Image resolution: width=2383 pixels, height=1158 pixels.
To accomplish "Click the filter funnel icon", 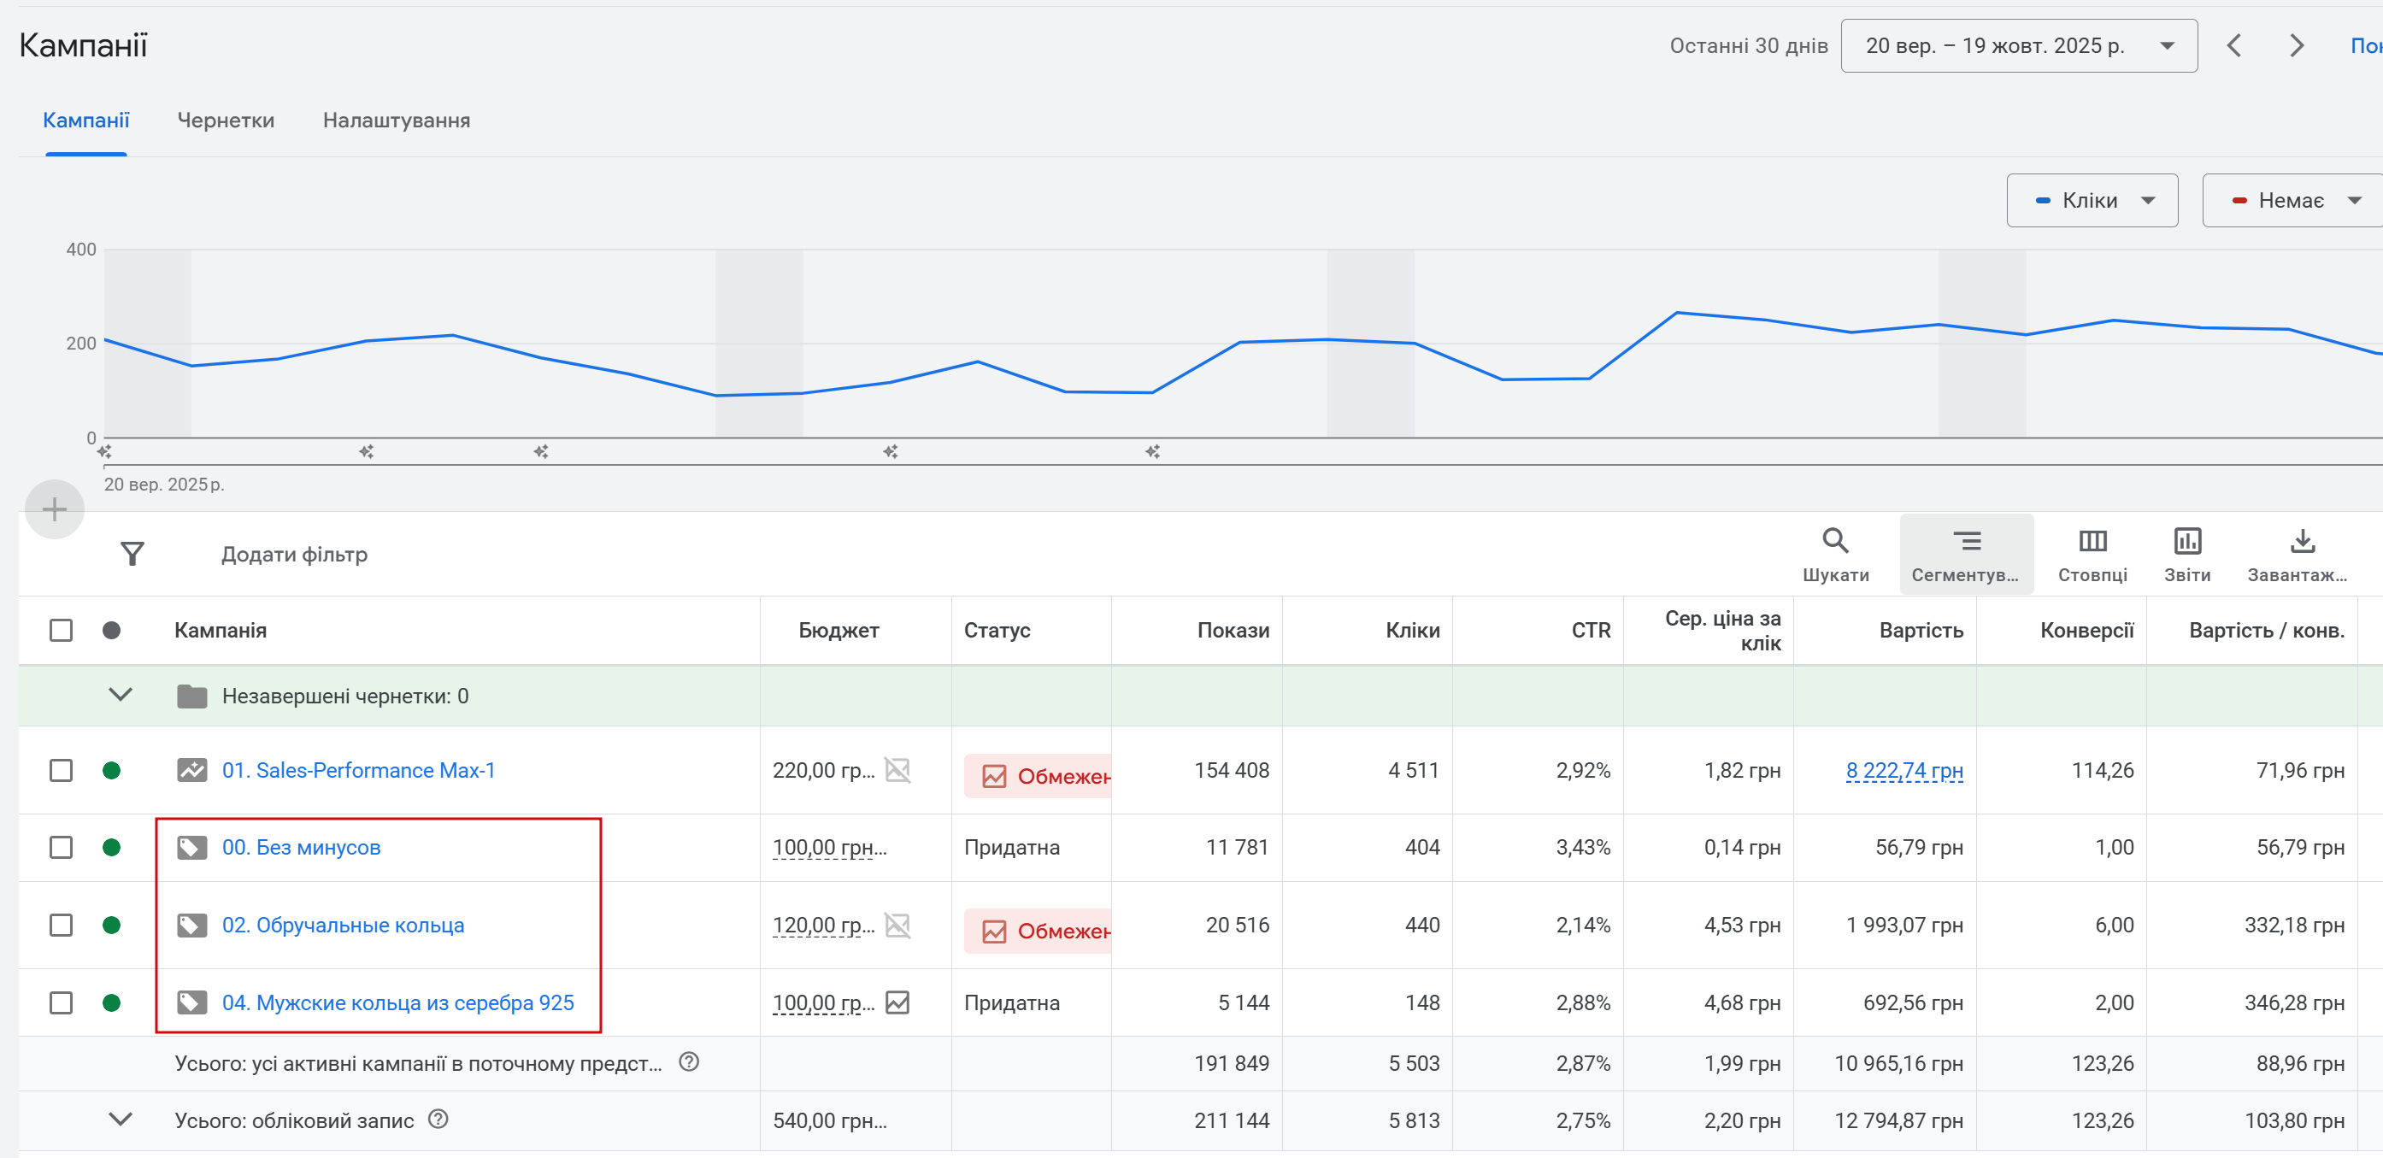I will click(x=132, y=553).
